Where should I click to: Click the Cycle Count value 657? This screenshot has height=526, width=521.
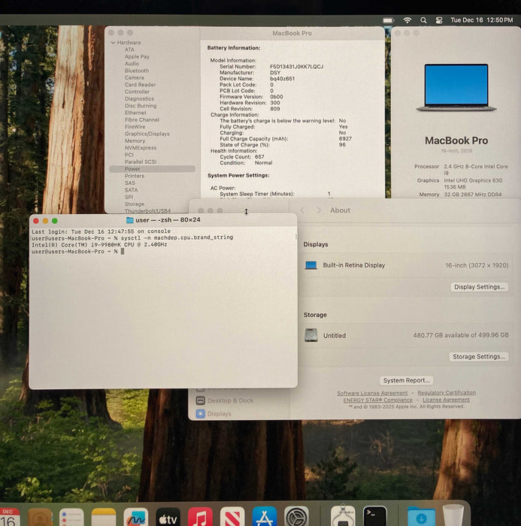tap(259, 157)
